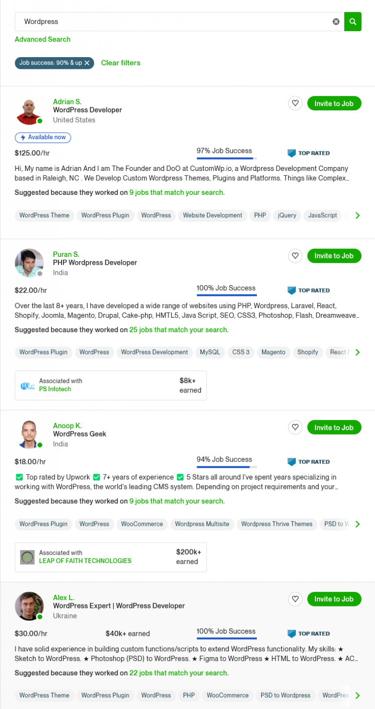
Task: Expand Anoop K.'s skill list chevron
Action: click(x=357, y=524)
